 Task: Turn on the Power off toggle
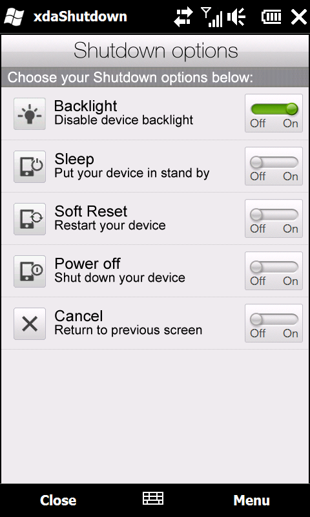pyautogui.click(x=274, y=271)
